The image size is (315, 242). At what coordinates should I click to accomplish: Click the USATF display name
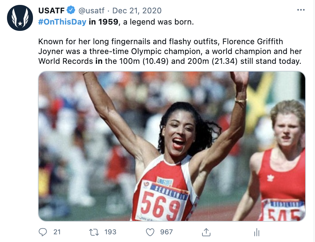[51, 11]
